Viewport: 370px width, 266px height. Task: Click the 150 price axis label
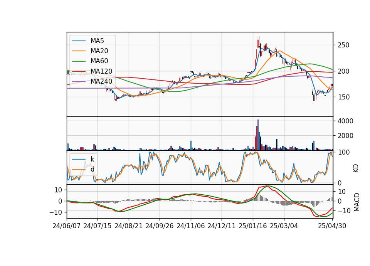click(343, 97)
